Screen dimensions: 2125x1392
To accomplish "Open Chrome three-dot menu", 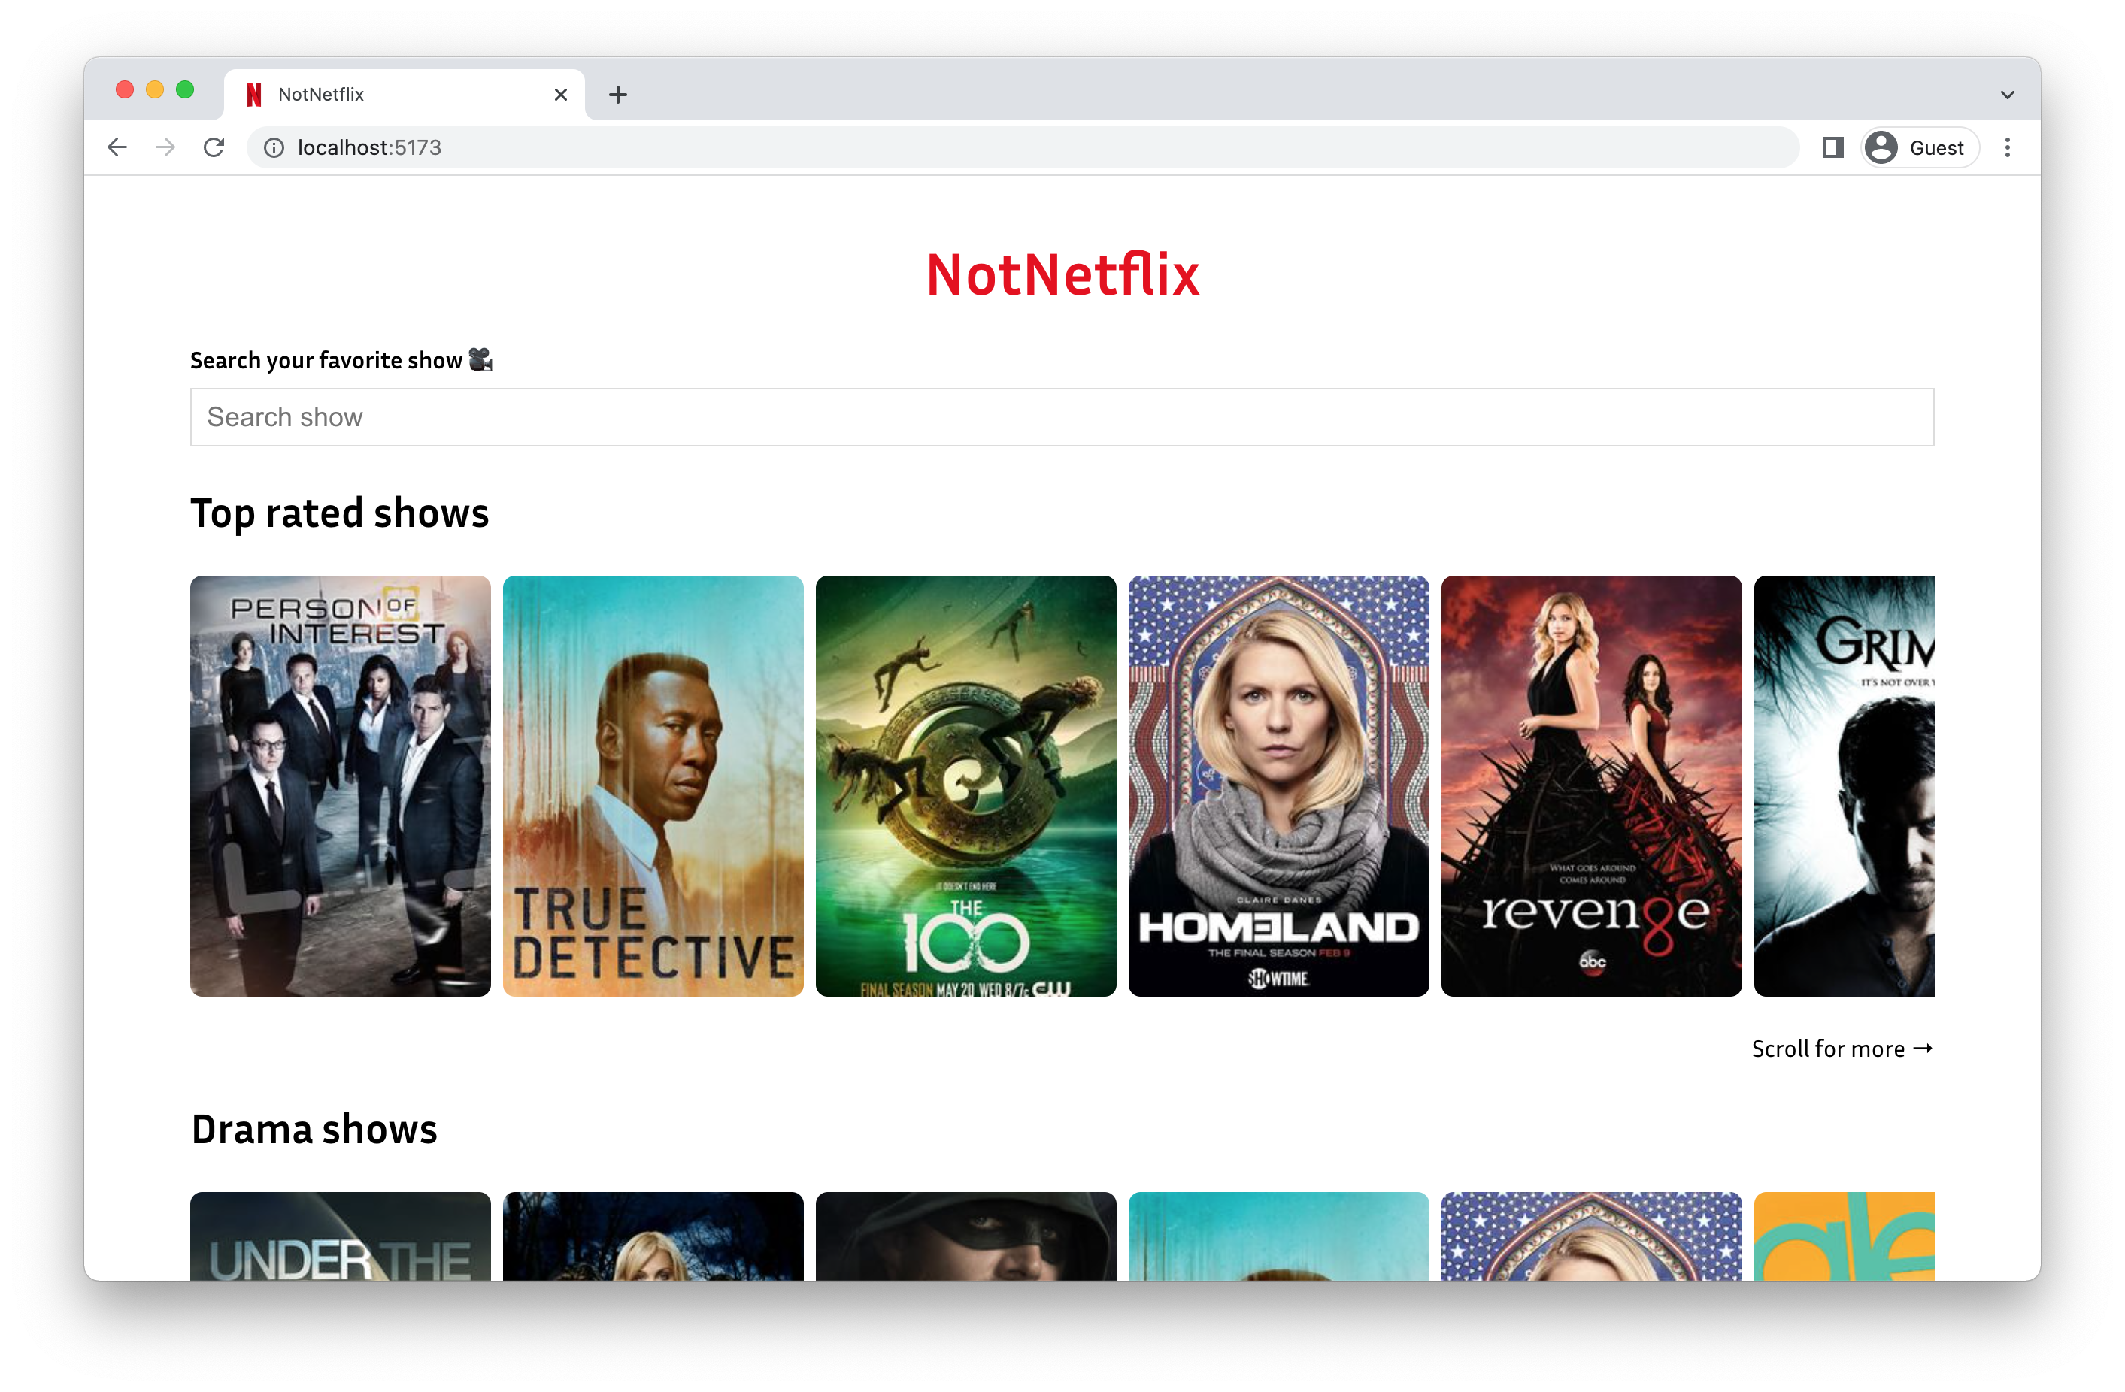I will coord(2007,147).
